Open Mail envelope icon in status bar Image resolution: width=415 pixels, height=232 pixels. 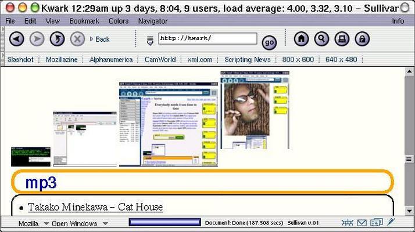point(362,223)
